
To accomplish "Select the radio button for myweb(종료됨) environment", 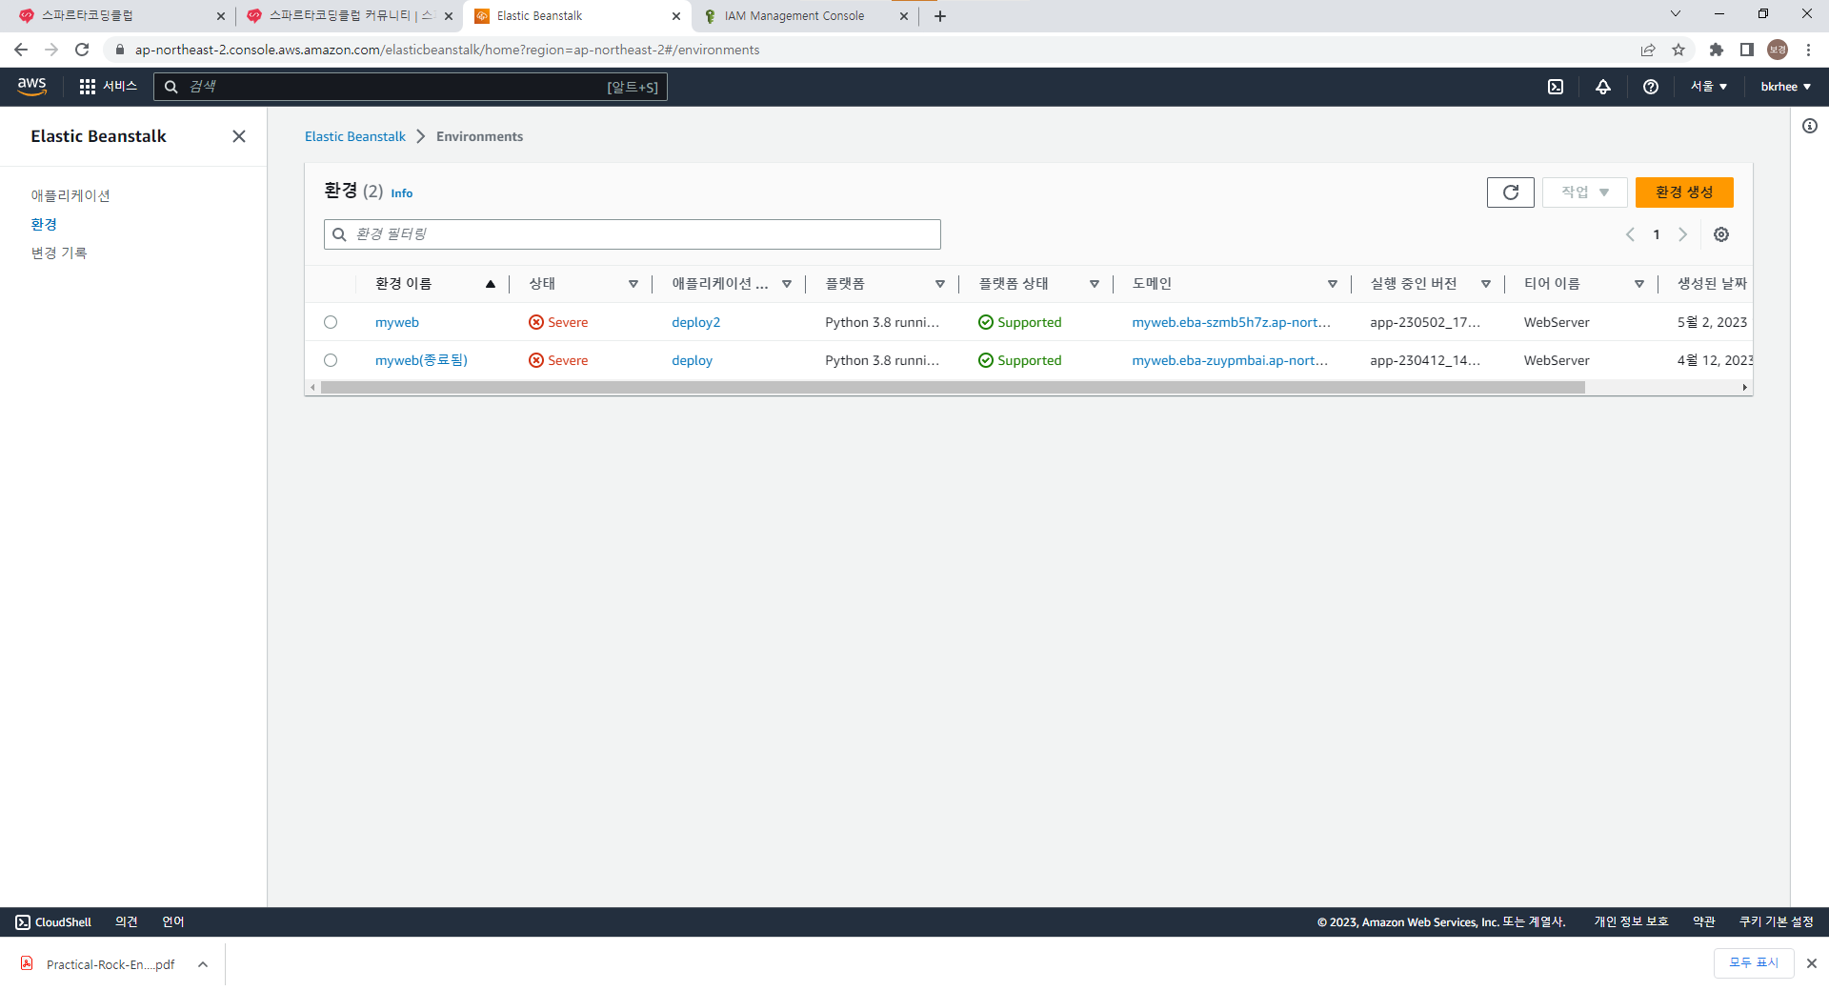I will click(331, 360).
